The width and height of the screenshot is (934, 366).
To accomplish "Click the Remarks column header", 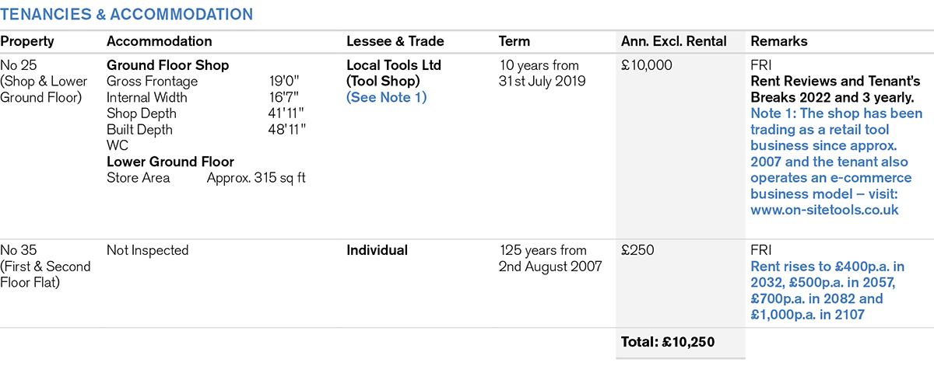I will (x=779, y=41).
